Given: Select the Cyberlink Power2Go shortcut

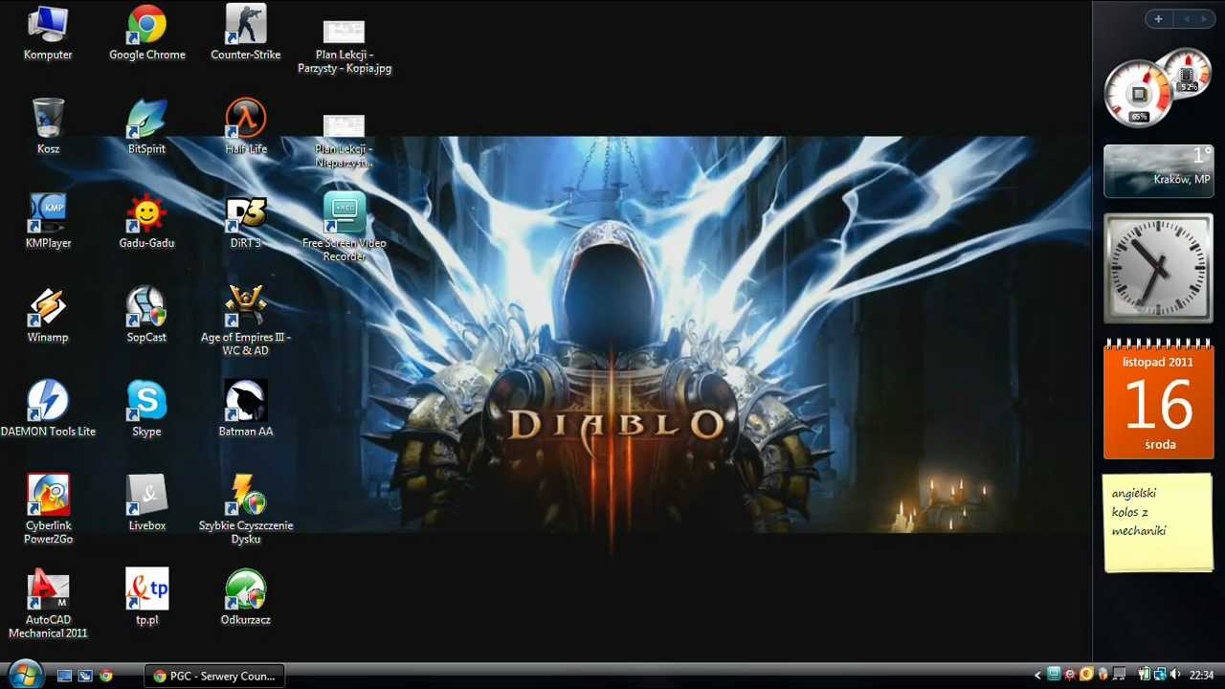Looking at the screenshot, I should (x=48, y=509).
